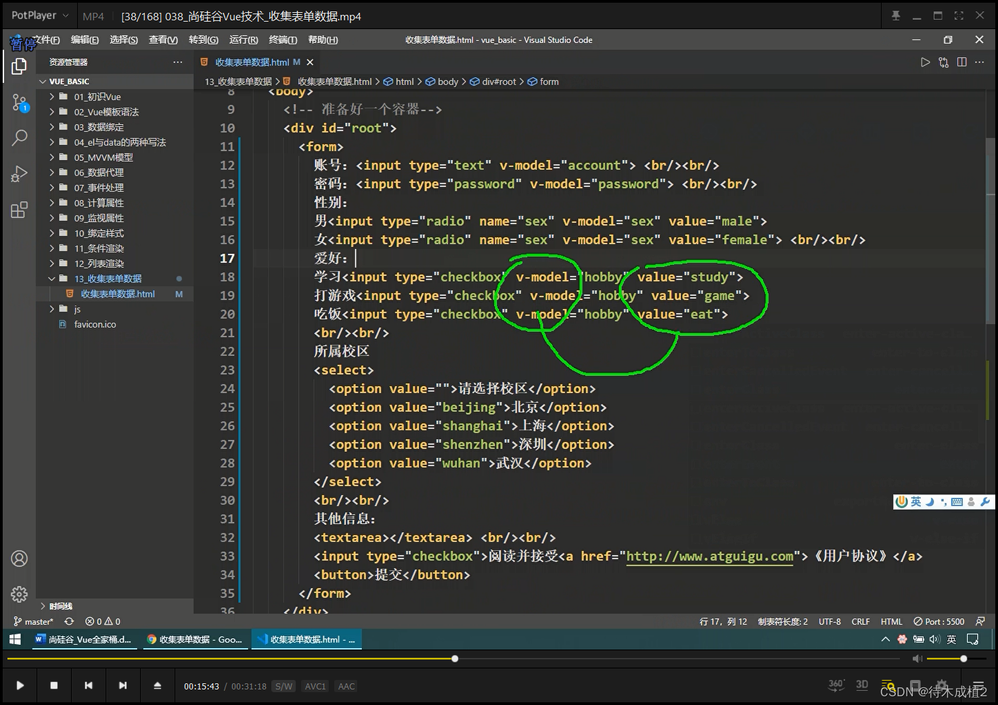
Task: Click the synchronize changes icon in status bar
Action: pos(69,621)
